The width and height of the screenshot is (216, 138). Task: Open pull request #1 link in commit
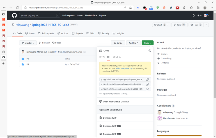click(56, 52)
